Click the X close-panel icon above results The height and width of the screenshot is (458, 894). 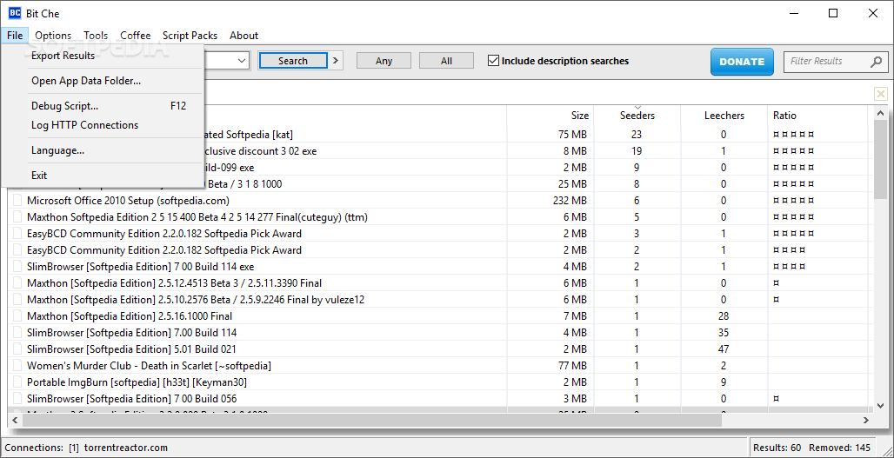coord(881,94)
